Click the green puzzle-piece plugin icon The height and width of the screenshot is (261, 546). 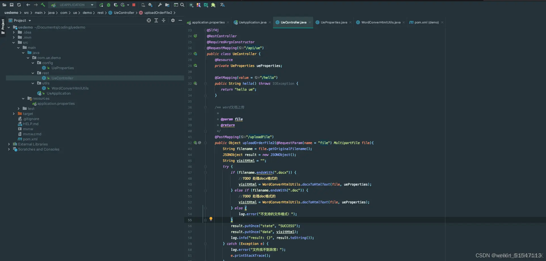[213, 5]
